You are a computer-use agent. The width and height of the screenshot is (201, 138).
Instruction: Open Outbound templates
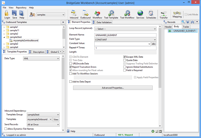(x=85, y=14)
